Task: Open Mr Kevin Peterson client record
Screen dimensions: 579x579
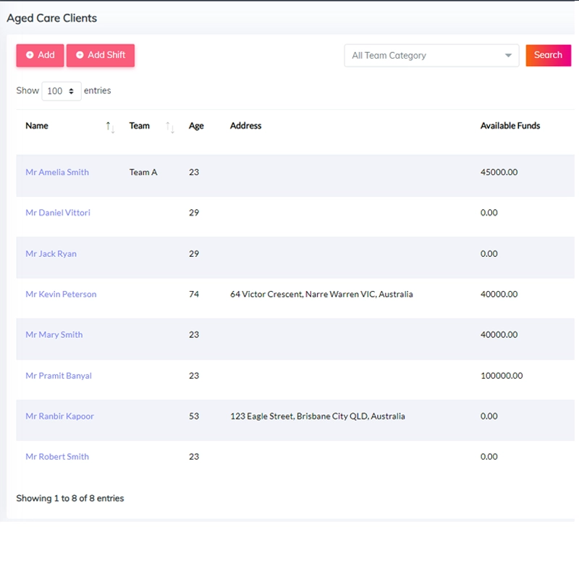Action: pos(61,295)
